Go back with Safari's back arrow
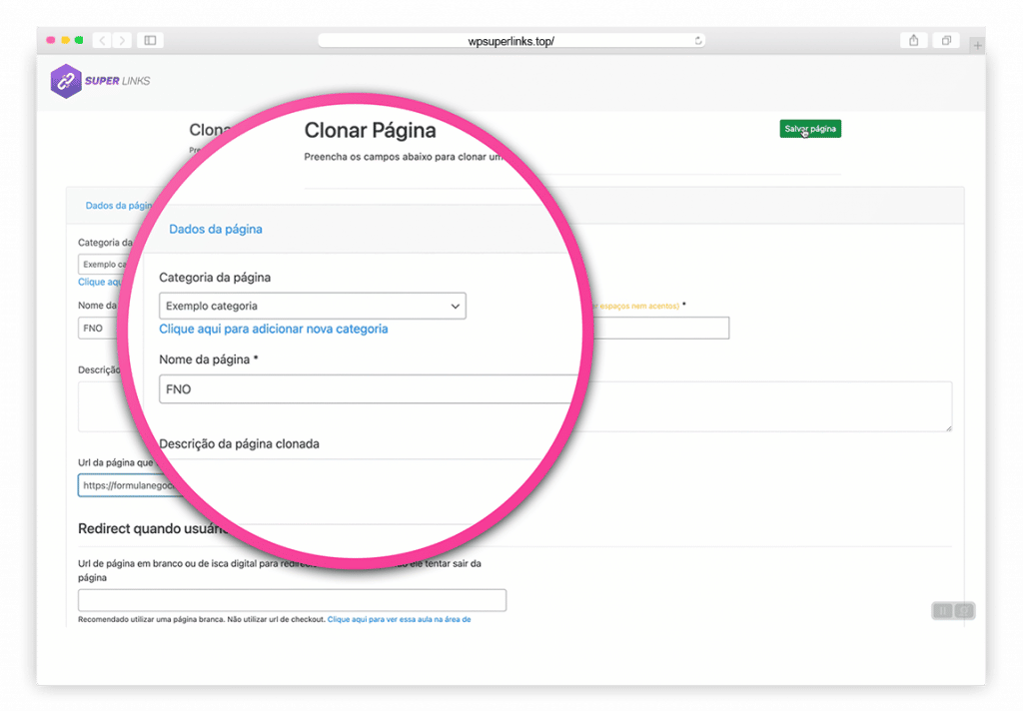1023x711 pixels. 102,41
